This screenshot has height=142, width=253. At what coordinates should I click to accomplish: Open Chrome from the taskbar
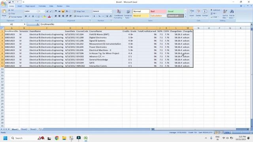(x=57, y=138)
